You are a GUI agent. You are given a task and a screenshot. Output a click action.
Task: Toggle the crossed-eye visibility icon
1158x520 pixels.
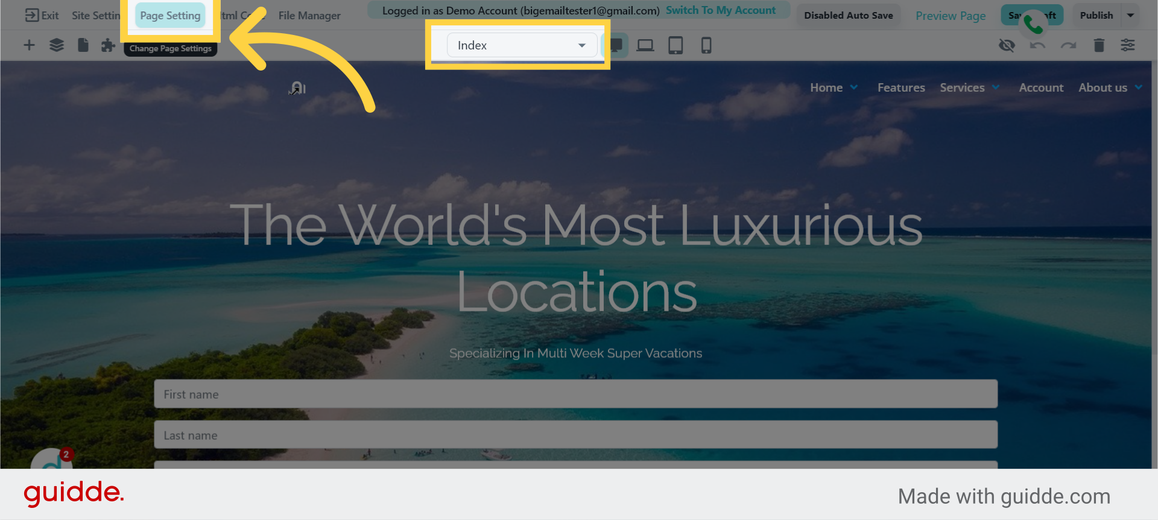tap(1007, 45)
